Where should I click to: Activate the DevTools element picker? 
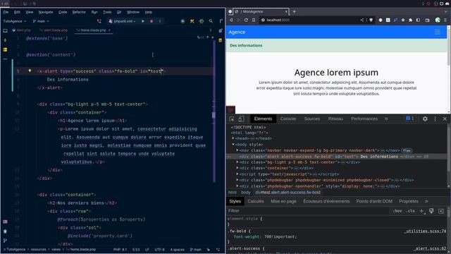pos(232,119)
